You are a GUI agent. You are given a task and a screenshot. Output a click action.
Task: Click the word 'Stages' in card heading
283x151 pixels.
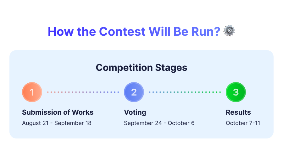[171, 68]
